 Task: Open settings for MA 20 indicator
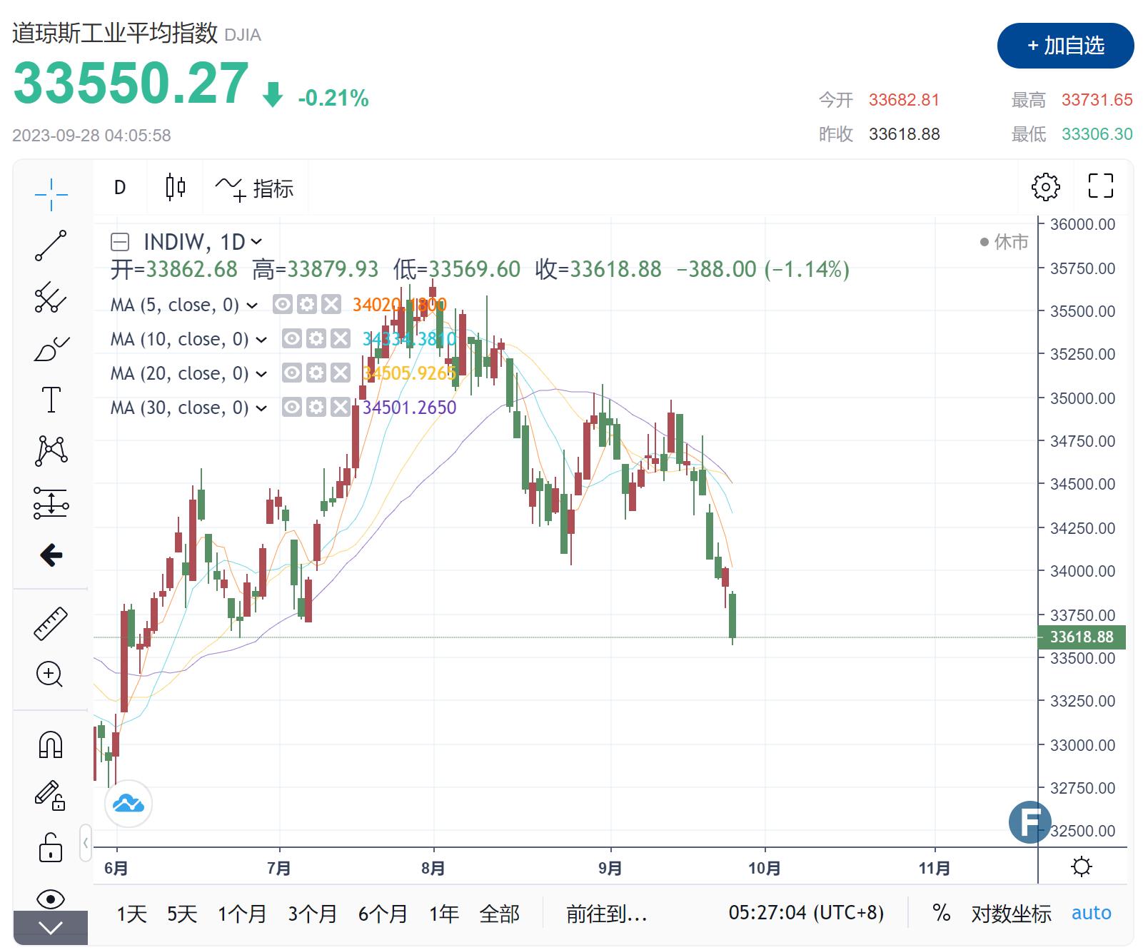(316, 373)
